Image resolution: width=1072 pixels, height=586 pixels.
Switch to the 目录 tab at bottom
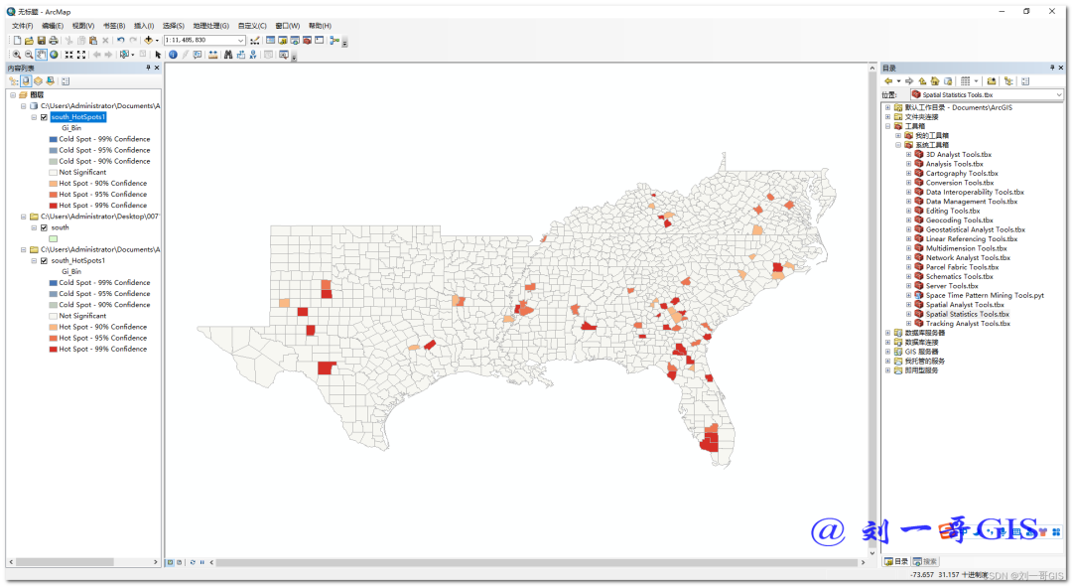pos(896,562)
